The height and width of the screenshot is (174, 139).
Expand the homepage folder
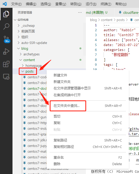[34, 66]
